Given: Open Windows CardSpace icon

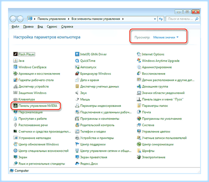Looking at the screenshot, I should [15, 67].
